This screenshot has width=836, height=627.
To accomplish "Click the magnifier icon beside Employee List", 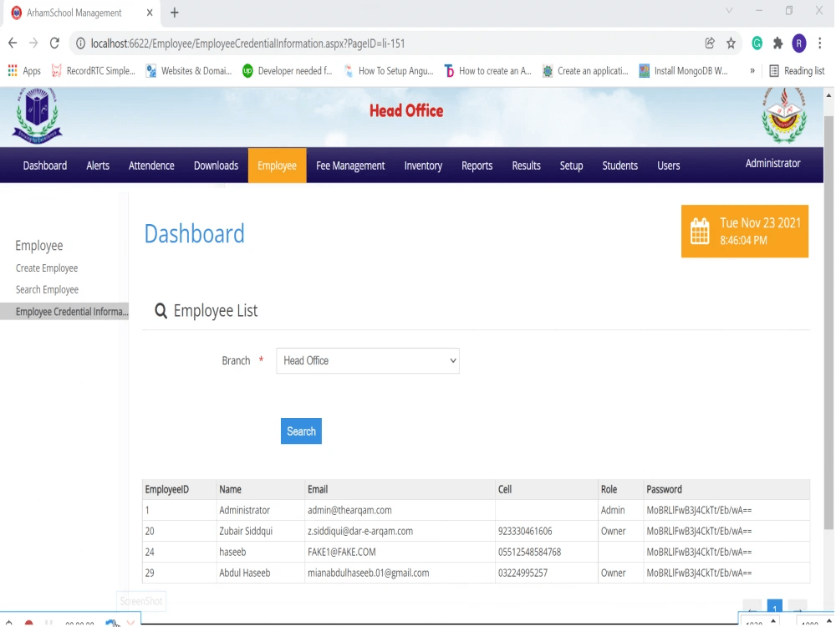I will tap(161, 310).
